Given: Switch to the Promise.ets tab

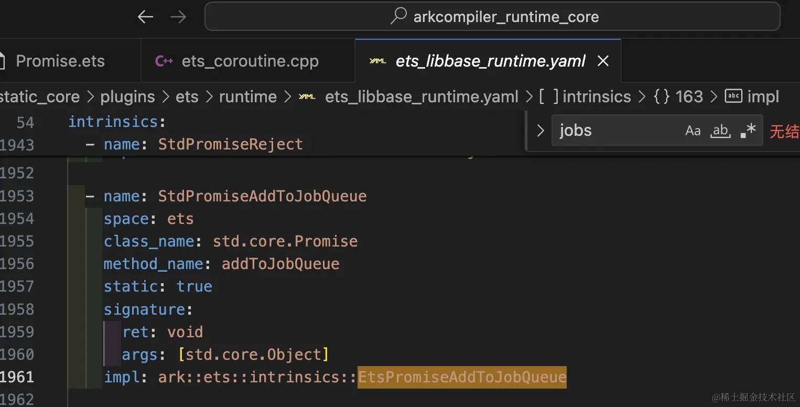Looking at the screenshot, I should point(60,61).
